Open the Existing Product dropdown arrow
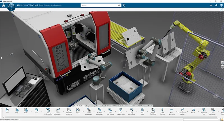The height and width of the screenshot is (121, 224). (63, 111)
